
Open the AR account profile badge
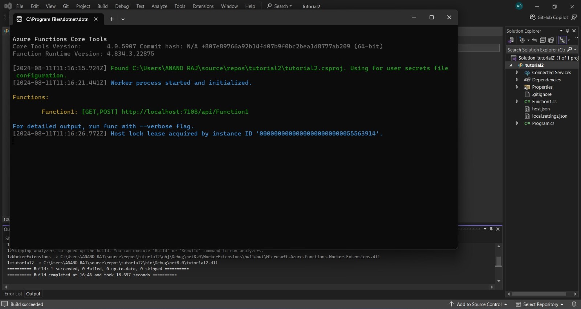pos(519,6)
